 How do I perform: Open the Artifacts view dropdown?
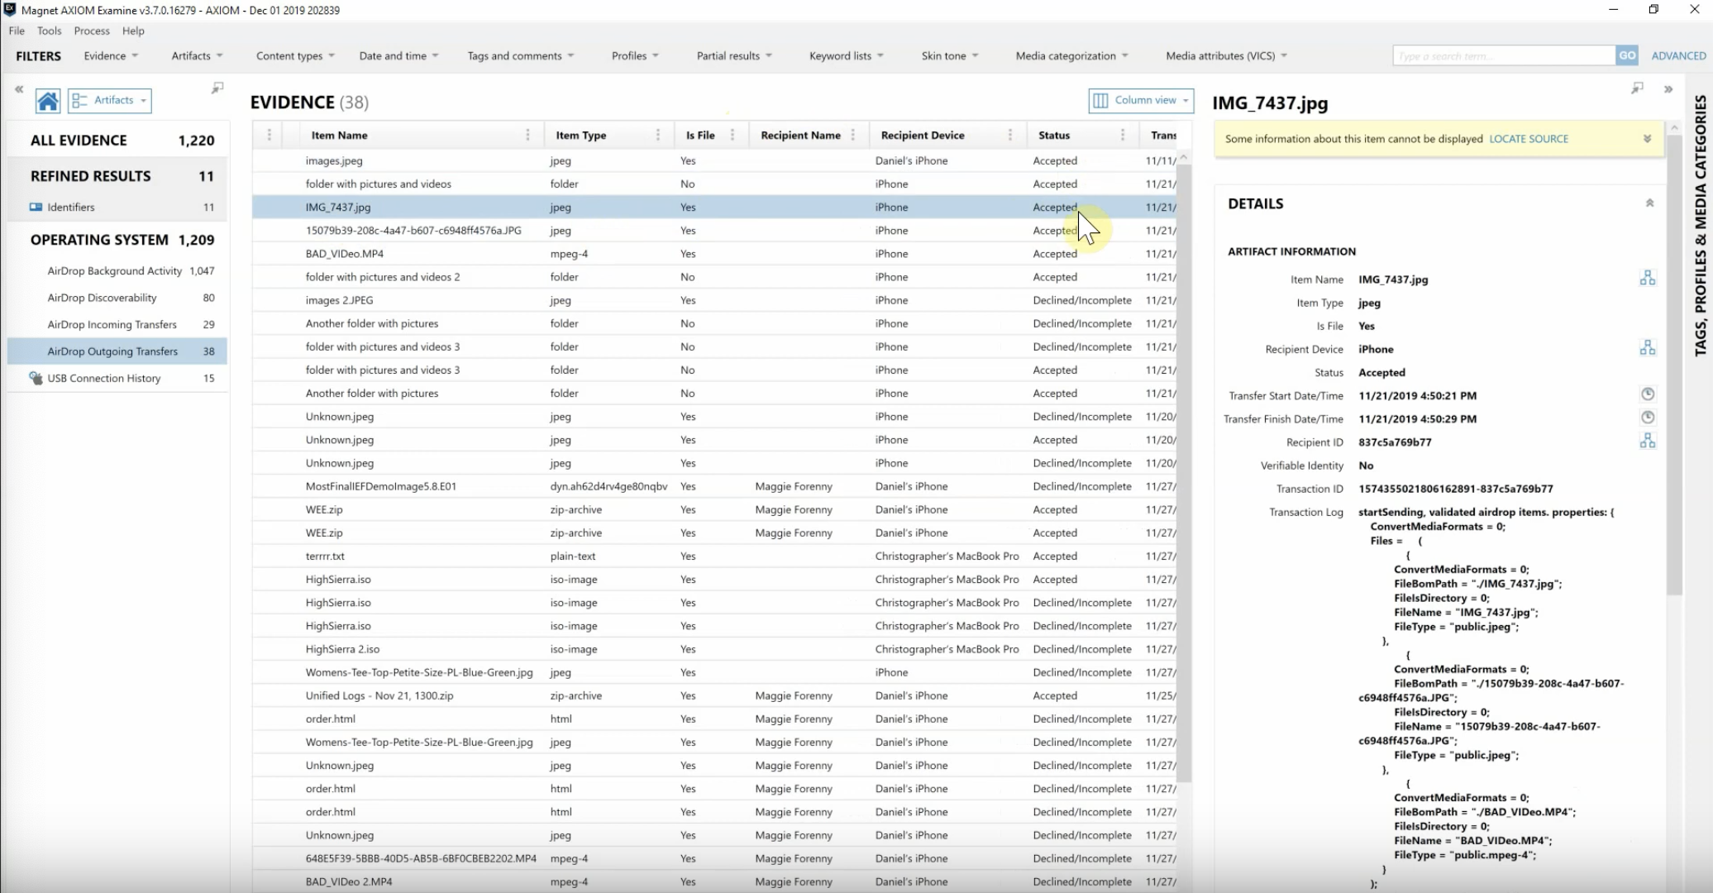coord(110,100)
